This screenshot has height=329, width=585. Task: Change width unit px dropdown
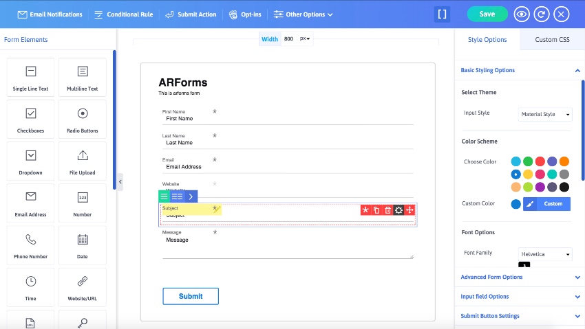tap(305, 38)
